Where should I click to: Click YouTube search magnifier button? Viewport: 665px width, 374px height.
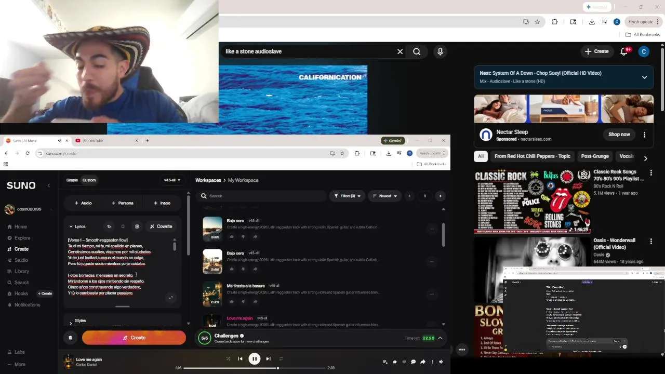[417, 51]
